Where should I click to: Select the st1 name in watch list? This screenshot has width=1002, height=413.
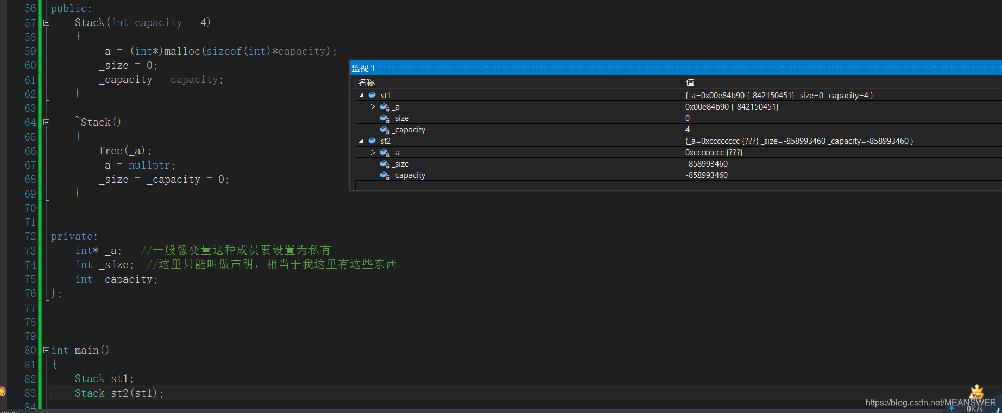386,96
